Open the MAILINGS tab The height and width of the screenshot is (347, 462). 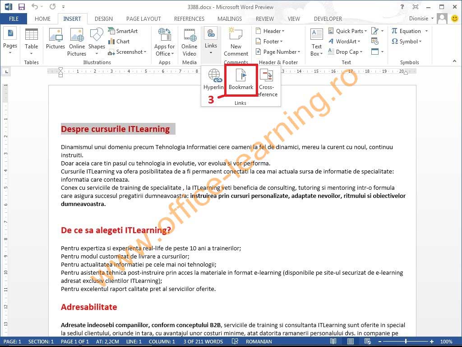click(230, 19)
